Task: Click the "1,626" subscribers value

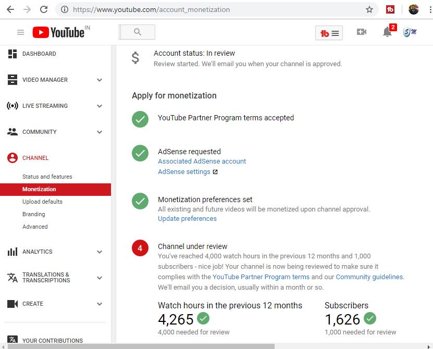Action: pyautogui.click(x=342, y=319)
